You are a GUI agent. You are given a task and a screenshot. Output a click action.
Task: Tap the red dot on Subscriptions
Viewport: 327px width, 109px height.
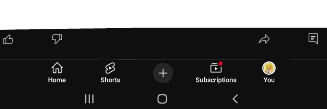tap(220, 63)
